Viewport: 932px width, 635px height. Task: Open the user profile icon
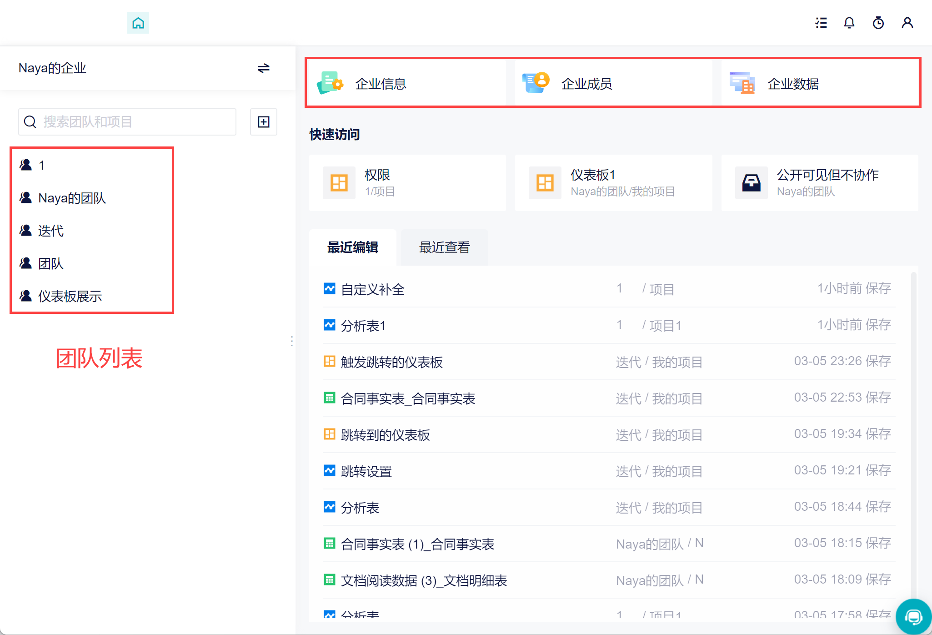(x=907, y=23)
